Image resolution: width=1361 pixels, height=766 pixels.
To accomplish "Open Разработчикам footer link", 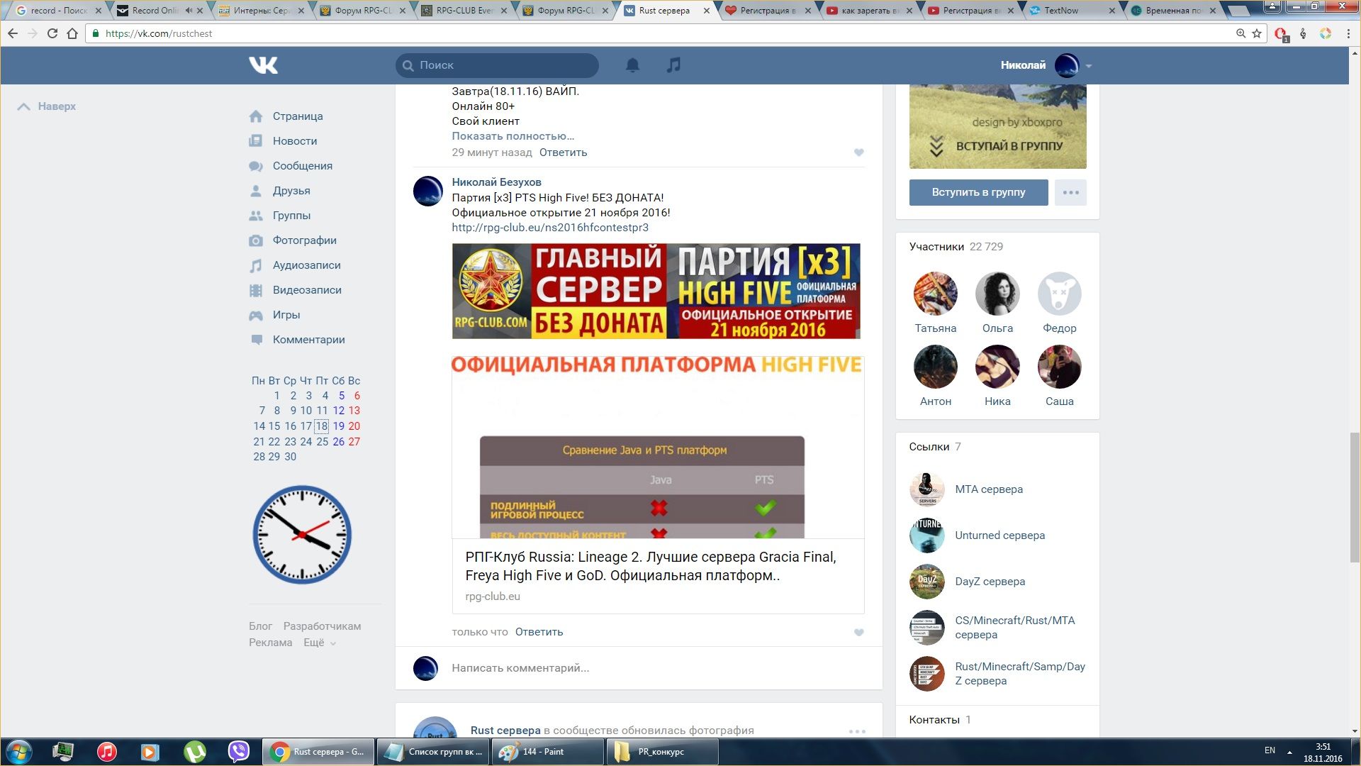I will point(322,626).
